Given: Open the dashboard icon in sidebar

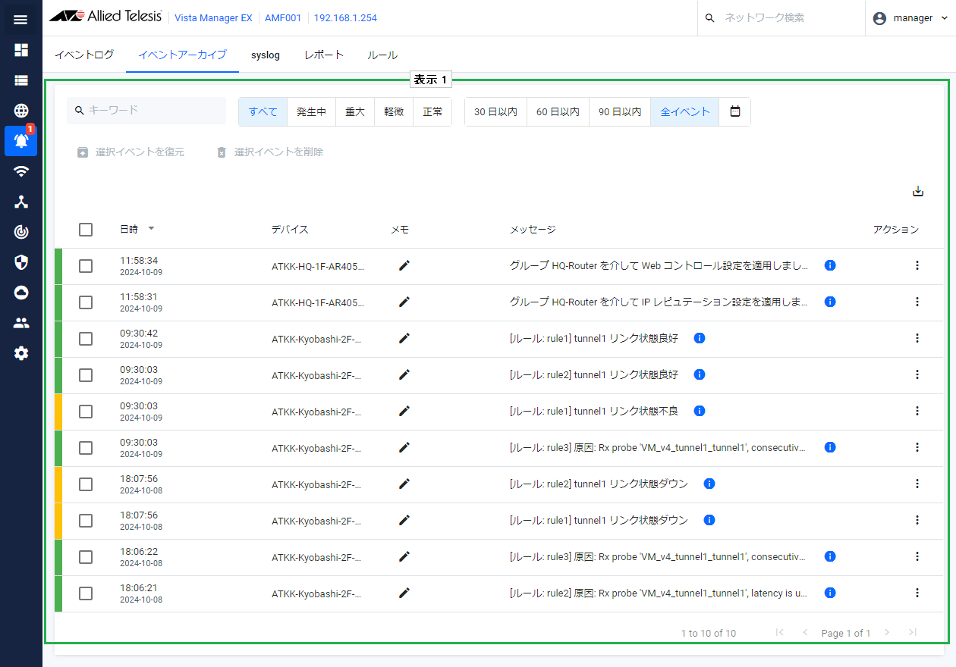Looking at the screenshot, I should click(21, 50).
